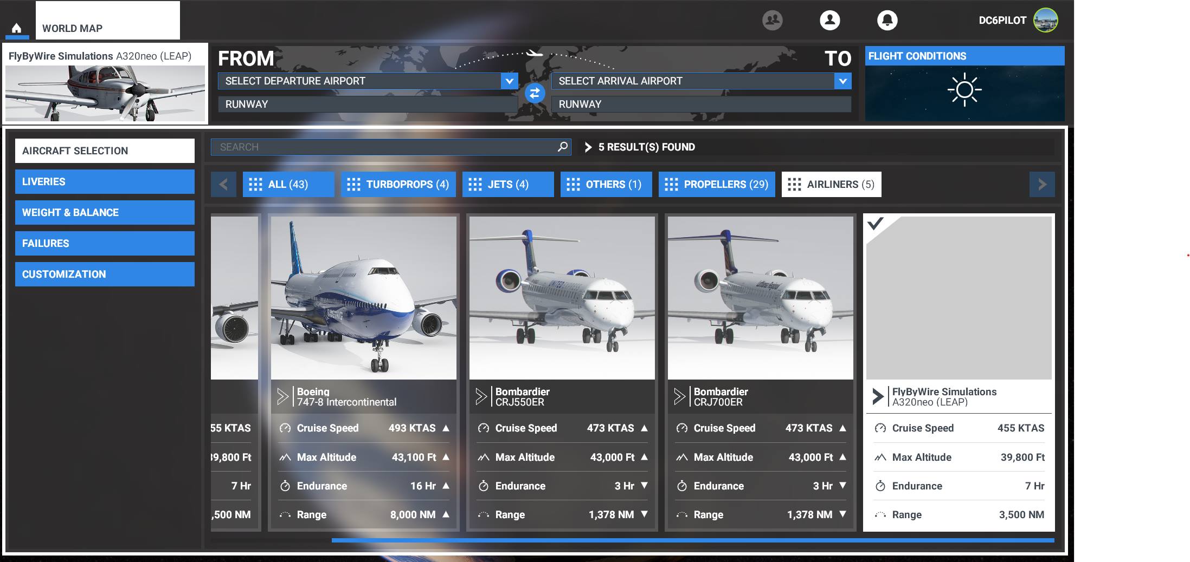Viewport: 1190px width, 562px height.
Task: Filter by Jets (4)
Action: tap(508, 185)
